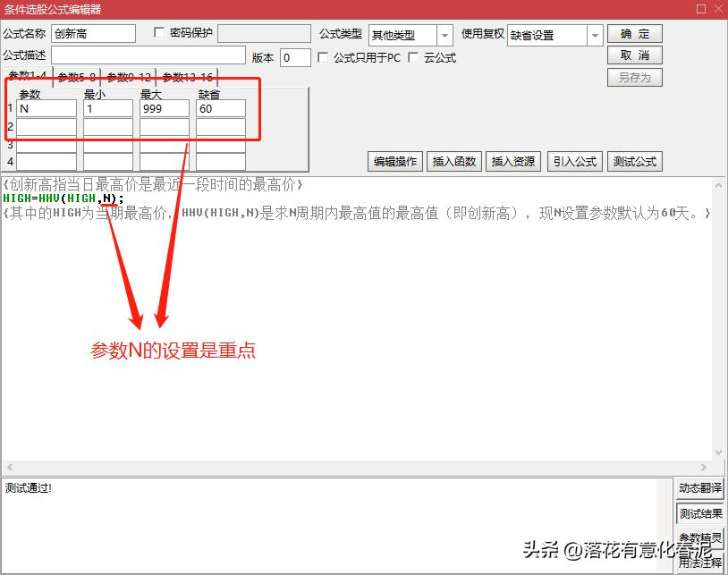Click 动态翻译 to translate the formula
Screen dimensions: 728x575
pyautogui.click(x=700, y=489)
